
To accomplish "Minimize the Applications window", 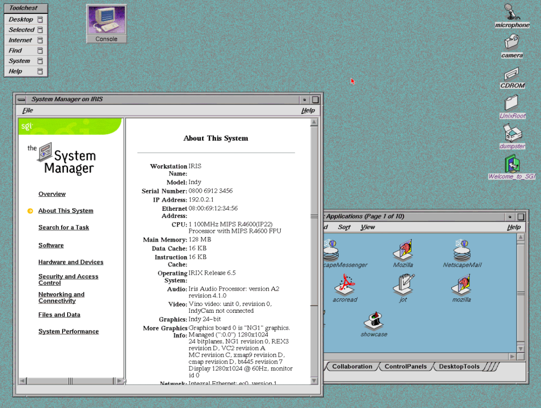I will [510, 217].
